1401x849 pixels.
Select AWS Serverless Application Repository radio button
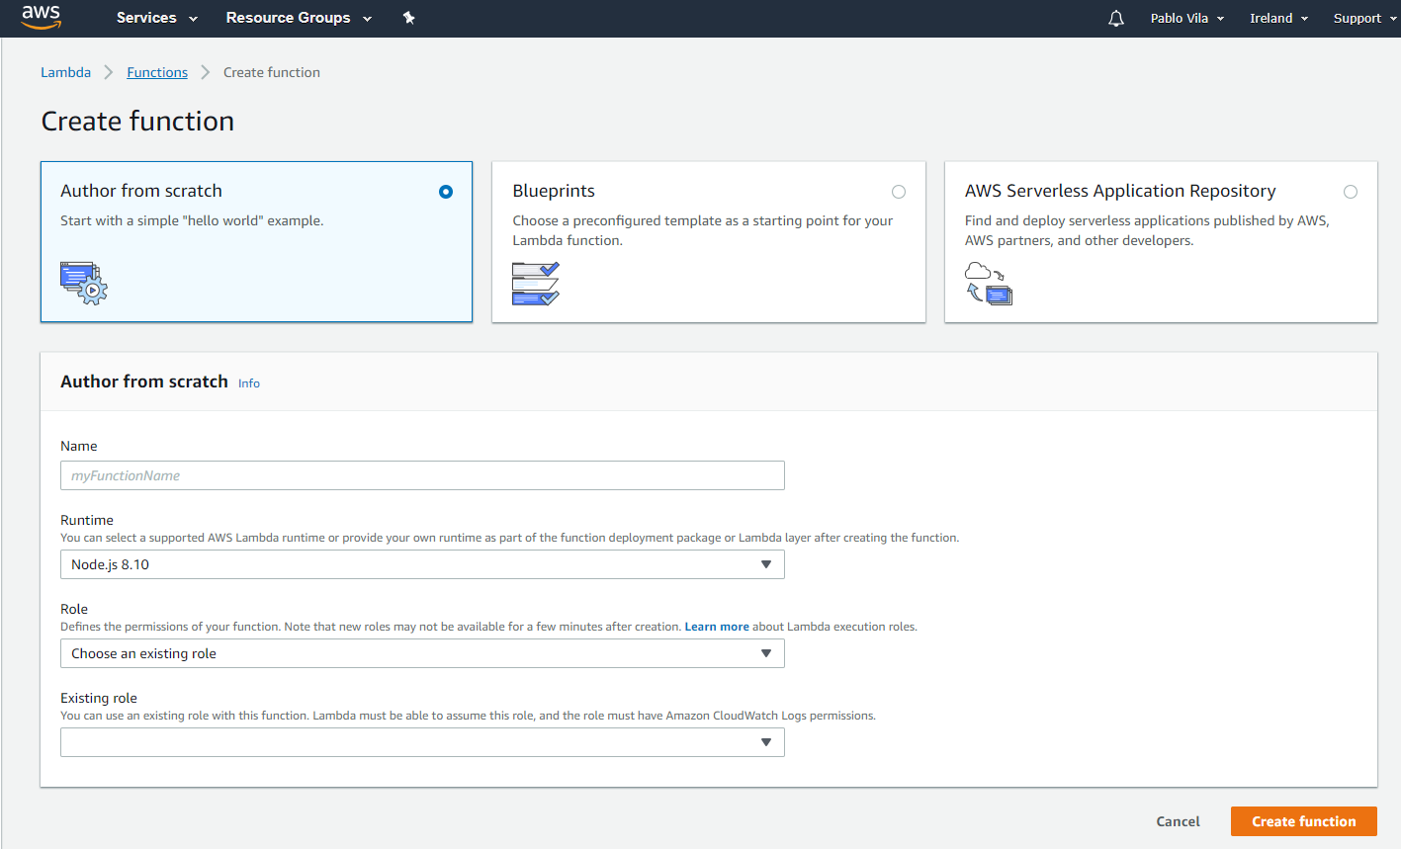tap(1351, 192)
